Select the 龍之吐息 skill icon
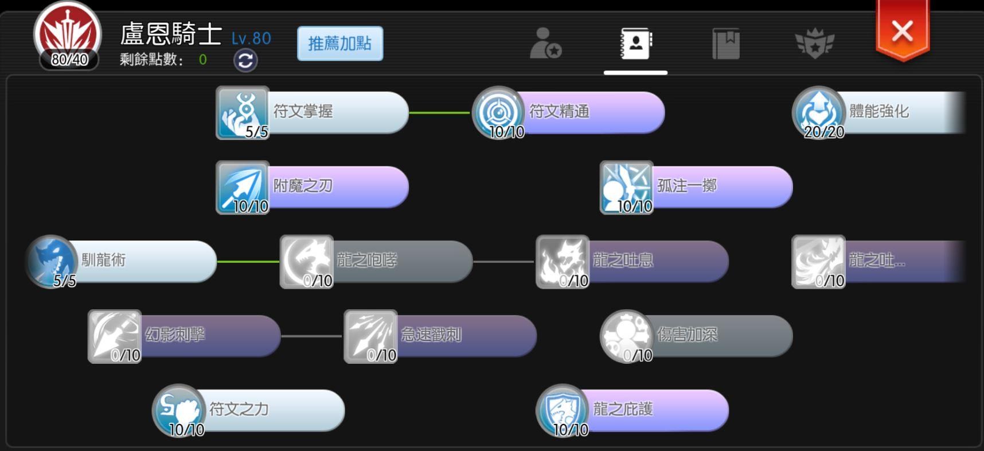984x451 pixels. point(563,262)
